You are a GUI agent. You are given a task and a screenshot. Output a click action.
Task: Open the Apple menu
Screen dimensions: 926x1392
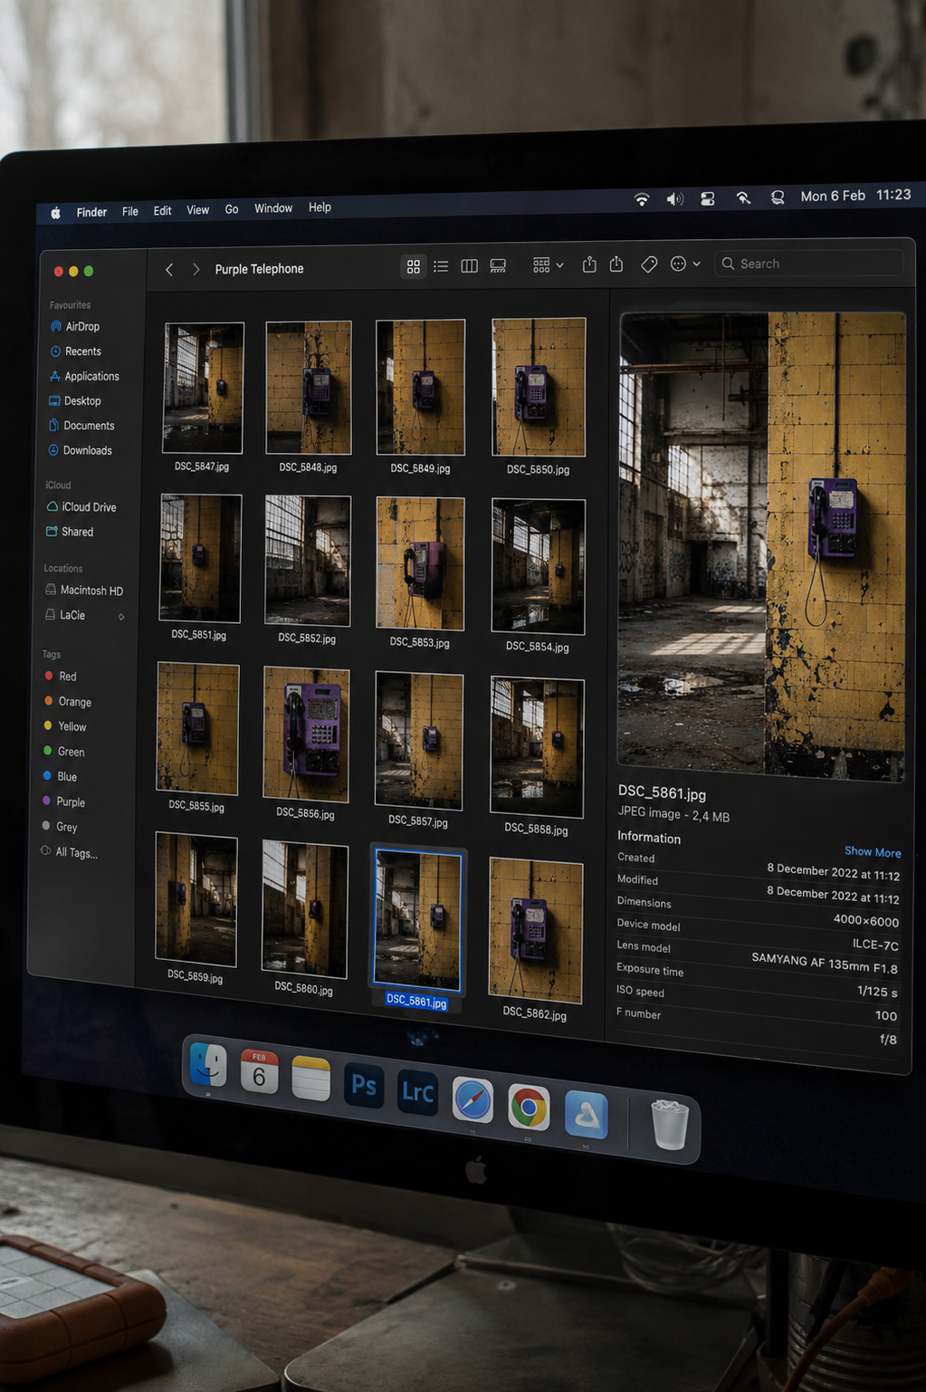(x=55, y=213)
